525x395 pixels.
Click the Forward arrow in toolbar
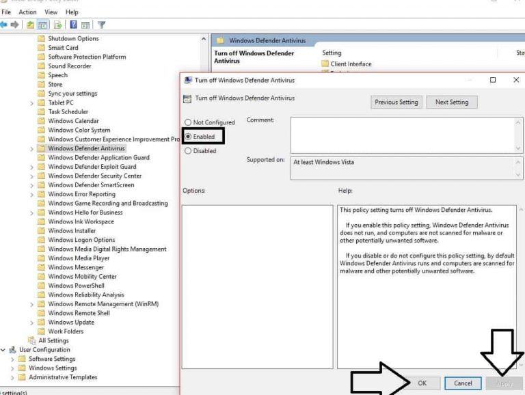[x=14, y=25]
